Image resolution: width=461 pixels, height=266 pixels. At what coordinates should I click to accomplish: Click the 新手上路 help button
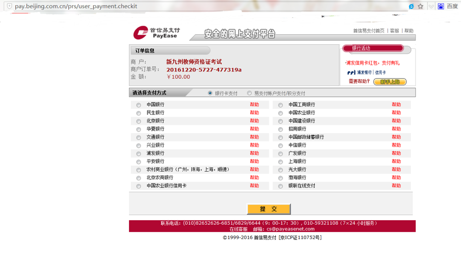(x=390, y=81)
